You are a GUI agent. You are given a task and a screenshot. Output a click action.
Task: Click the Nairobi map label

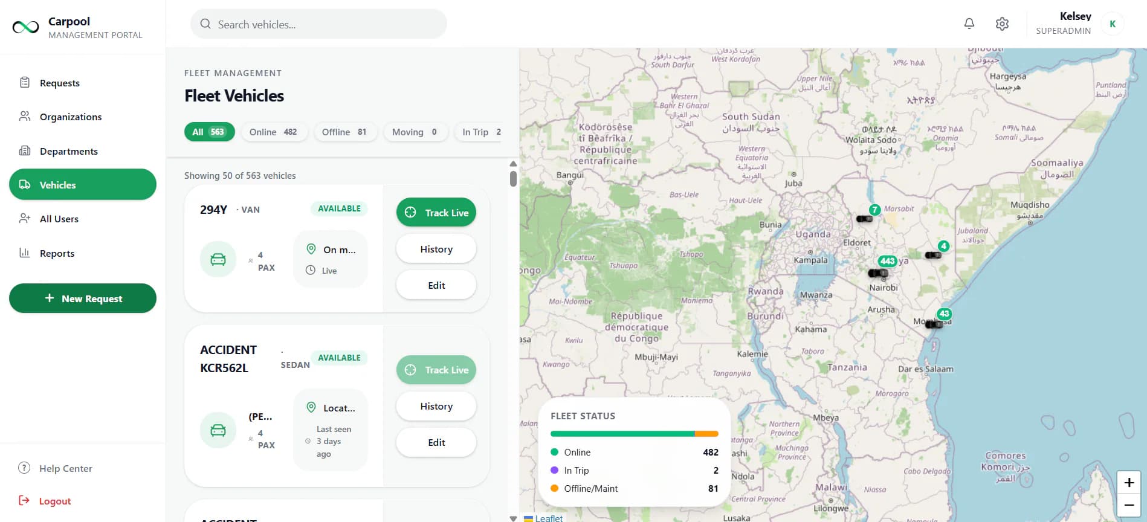coord(884,288)
